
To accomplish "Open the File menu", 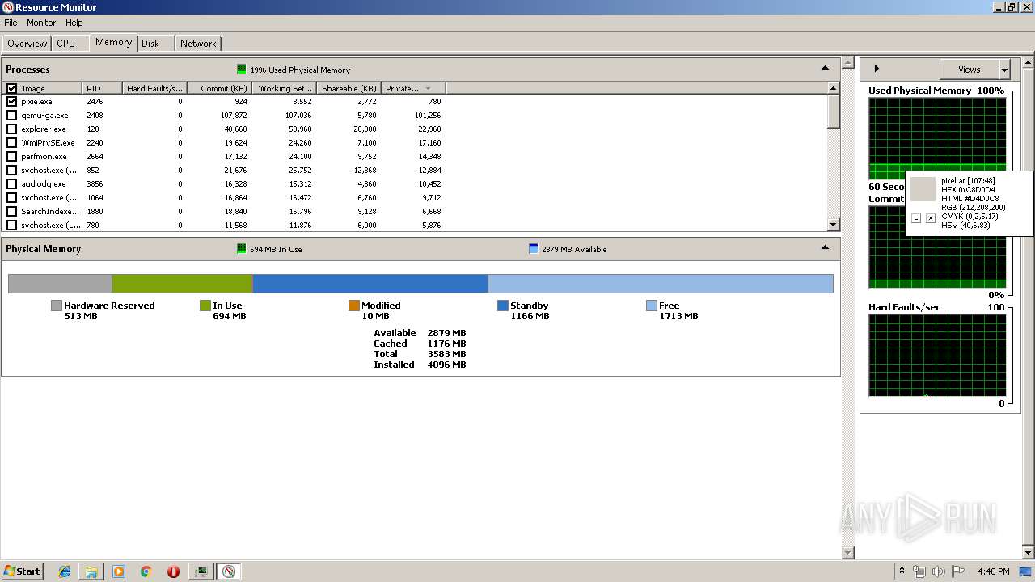I will (11, 23).
